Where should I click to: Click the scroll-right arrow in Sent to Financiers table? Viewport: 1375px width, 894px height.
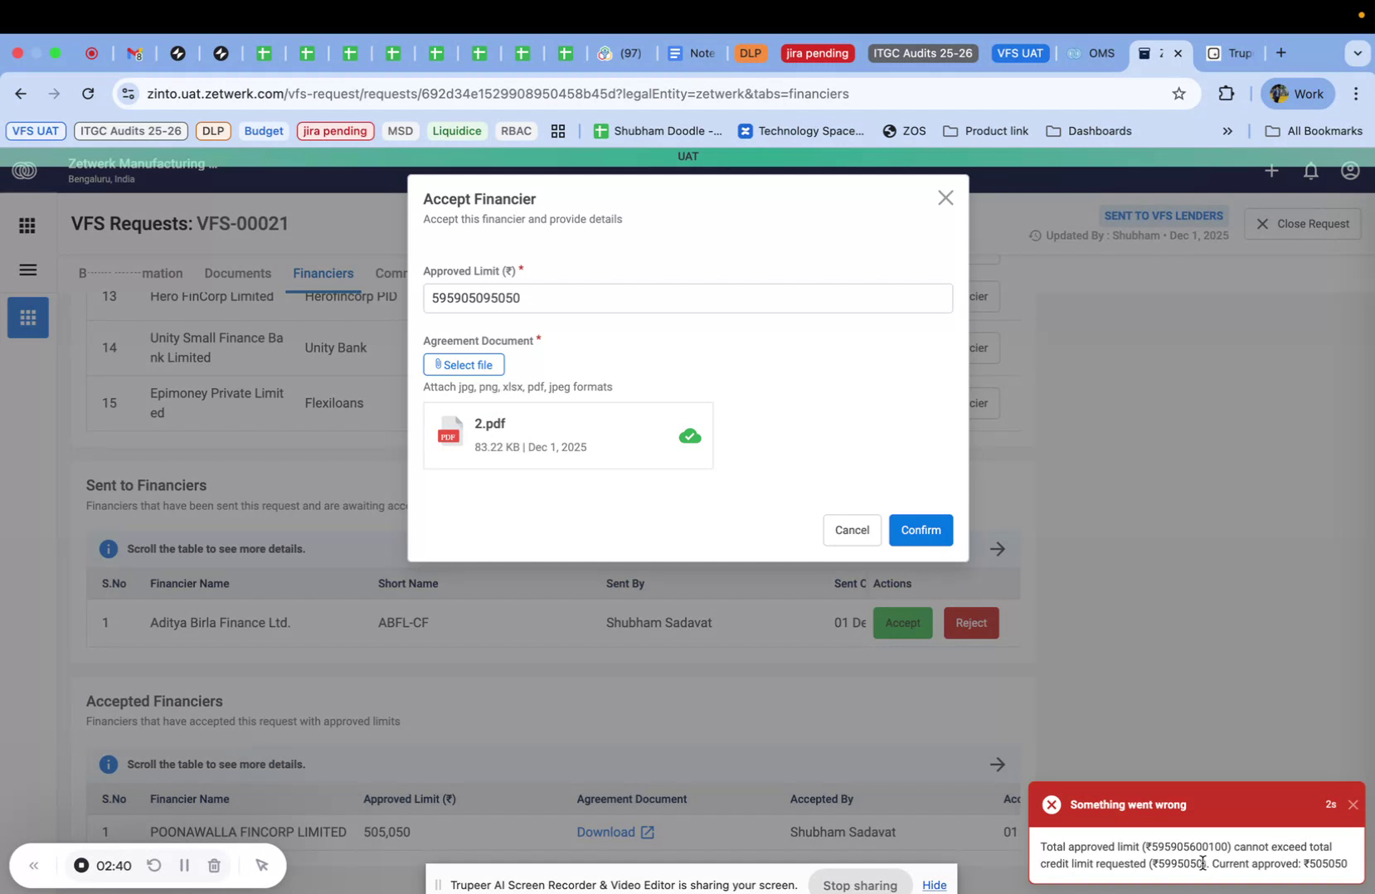[998, 548]
